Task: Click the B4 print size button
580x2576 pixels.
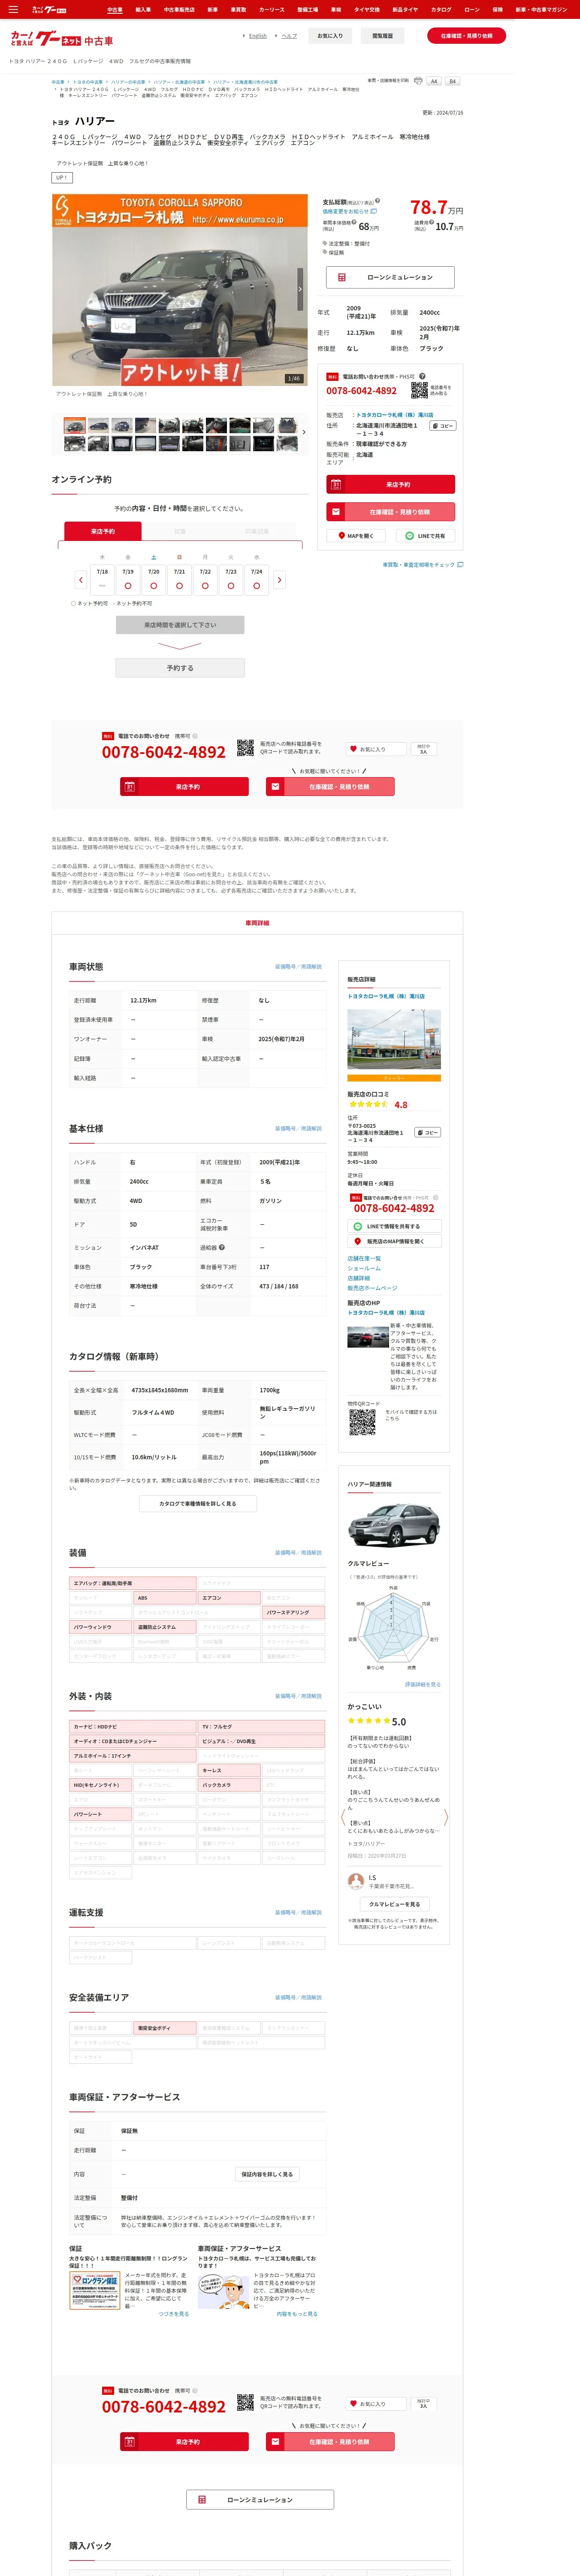Action: pos(452,81)
